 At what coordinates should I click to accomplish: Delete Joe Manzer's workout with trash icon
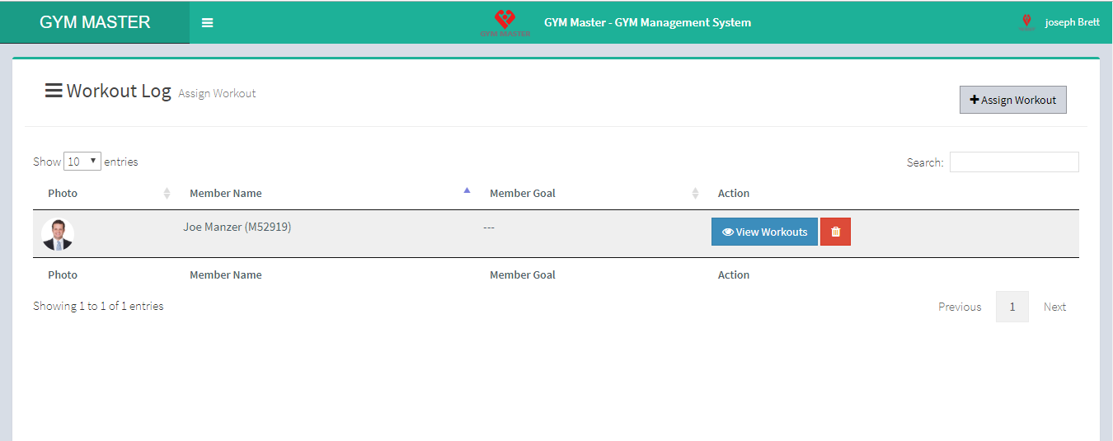835,232
